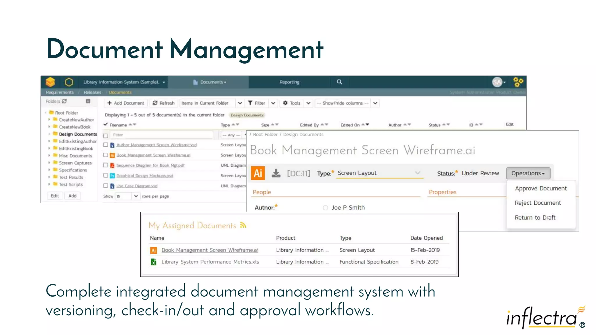
Task: Click the Root Folder breadcrumb in detail panel
Action: tap(265, 134)
